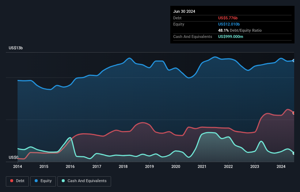Click the US$999.000m cash value
The width and height of the screenshot is (300, 192).
[231, 37]
